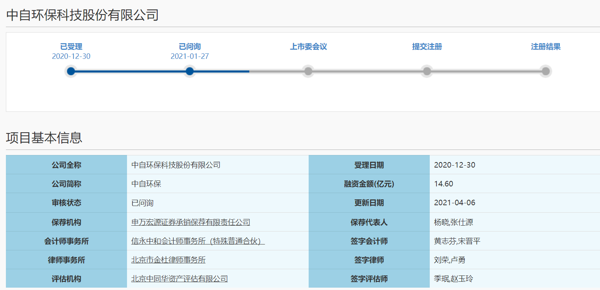Click the 已受理 progress step dot
600x290 pixels.
point(71,71)
